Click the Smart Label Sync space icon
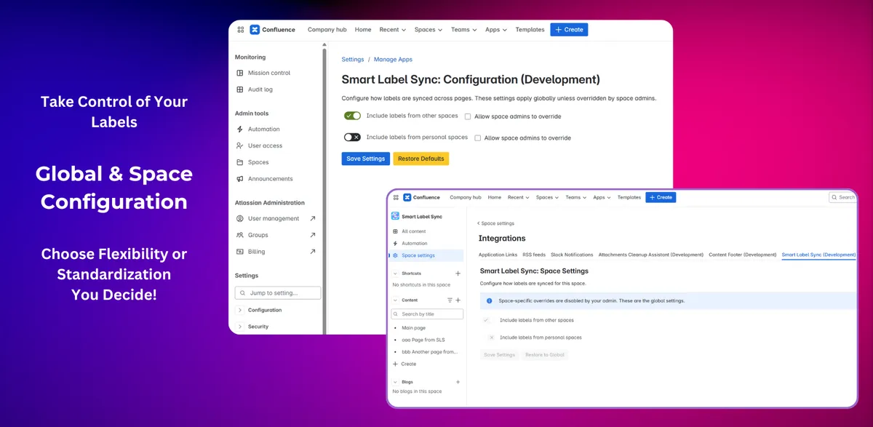Image resolution: width=873 pixels, height=427 pixels. coord(395,216)
